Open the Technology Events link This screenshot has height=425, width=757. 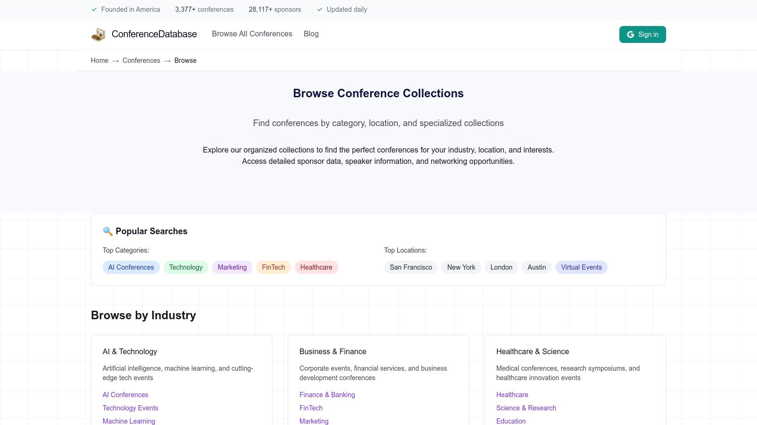click(x=131, y=408)
